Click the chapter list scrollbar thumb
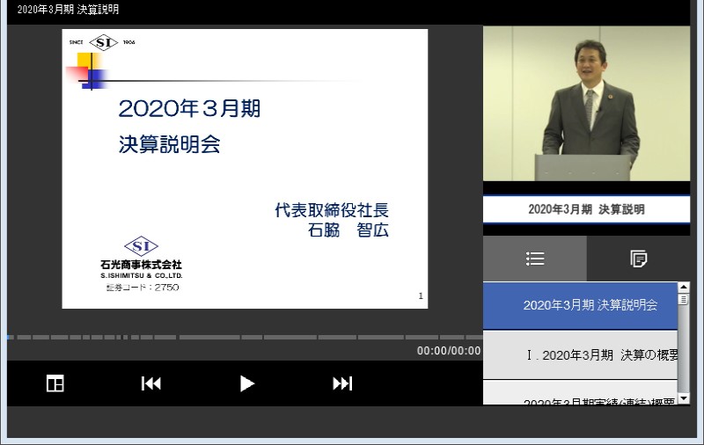Screen dimensions: 704x445 (684, 299)
